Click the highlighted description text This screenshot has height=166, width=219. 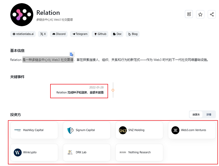point(48,60)
